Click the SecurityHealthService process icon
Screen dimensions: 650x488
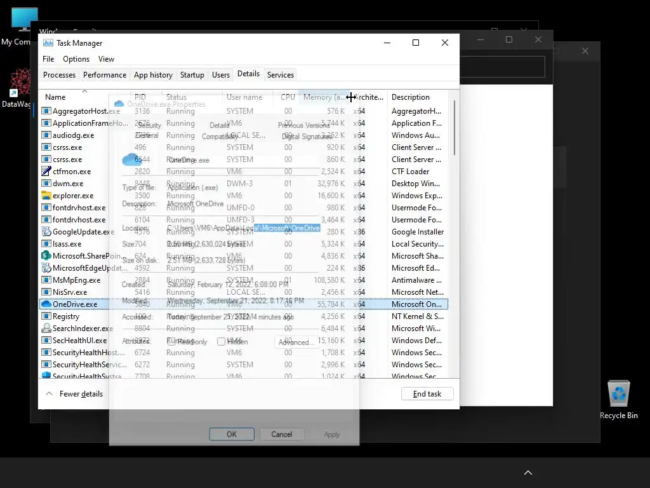pyautogui.click(x=46, y=364)
